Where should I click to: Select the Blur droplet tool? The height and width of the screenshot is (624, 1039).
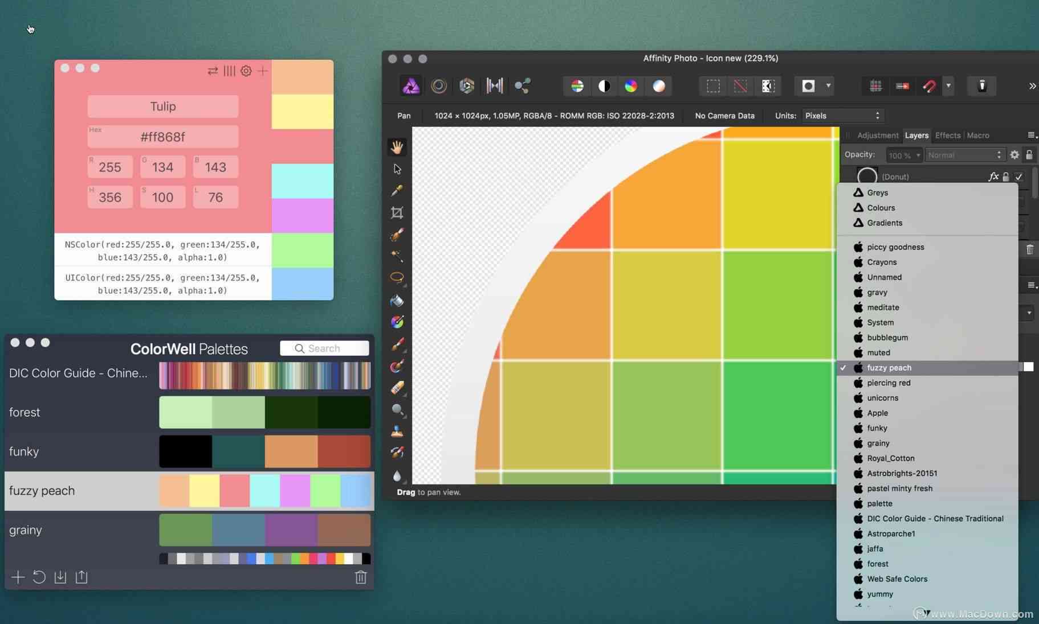[397, 475]
